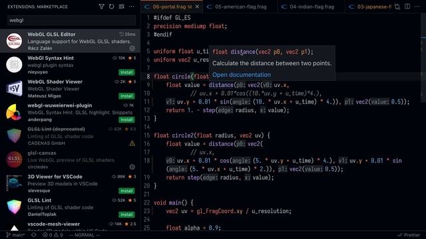
Task: Open manage gear for glsl-canvas extension
Action: pos(132,167)
